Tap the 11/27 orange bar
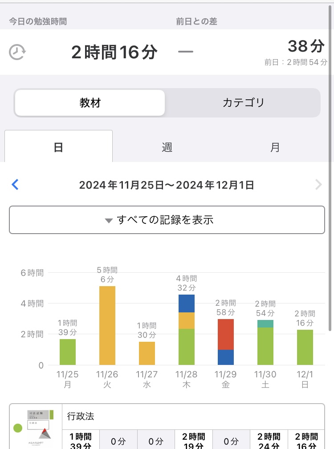This screenshot has width=334, height=449. coord(147,353)
